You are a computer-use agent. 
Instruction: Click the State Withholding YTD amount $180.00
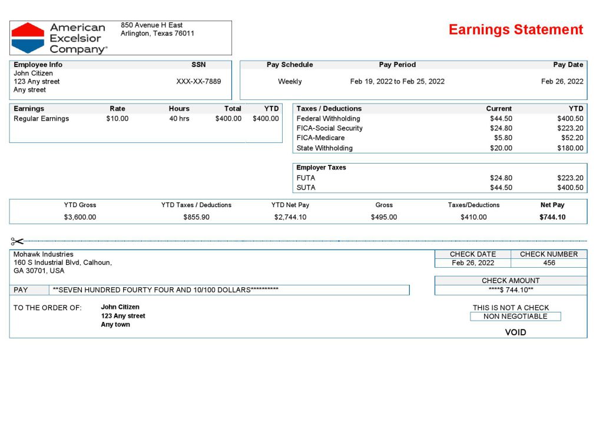pyautogui.click(x=570, y=148)
